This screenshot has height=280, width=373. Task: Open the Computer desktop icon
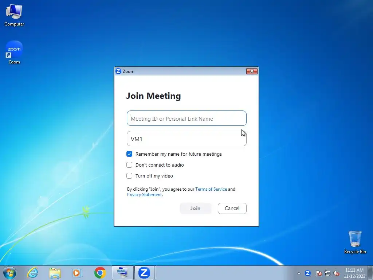pos(14,15)
